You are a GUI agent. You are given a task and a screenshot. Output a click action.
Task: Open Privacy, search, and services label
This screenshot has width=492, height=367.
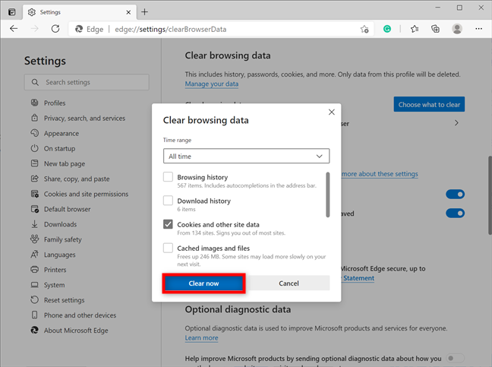coord(84,119)
